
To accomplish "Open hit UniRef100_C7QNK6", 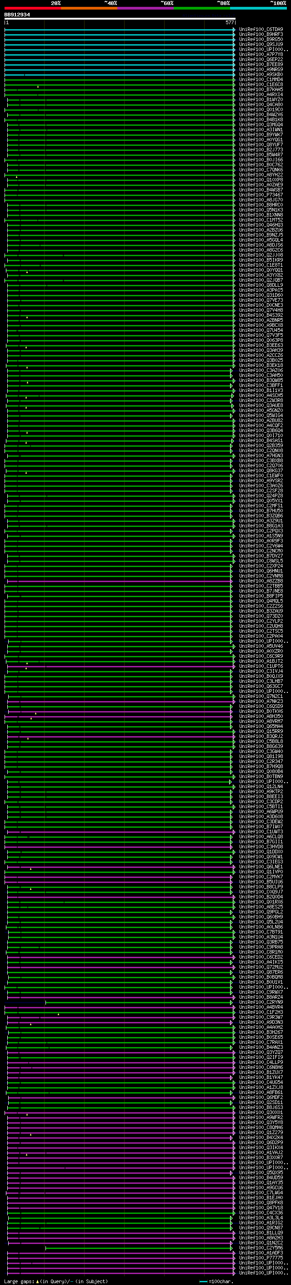I will [261, 170].
